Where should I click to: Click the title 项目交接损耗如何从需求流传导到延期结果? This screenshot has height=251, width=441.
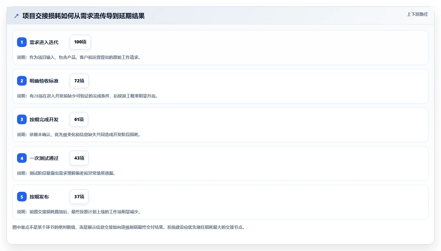(84, 16)
